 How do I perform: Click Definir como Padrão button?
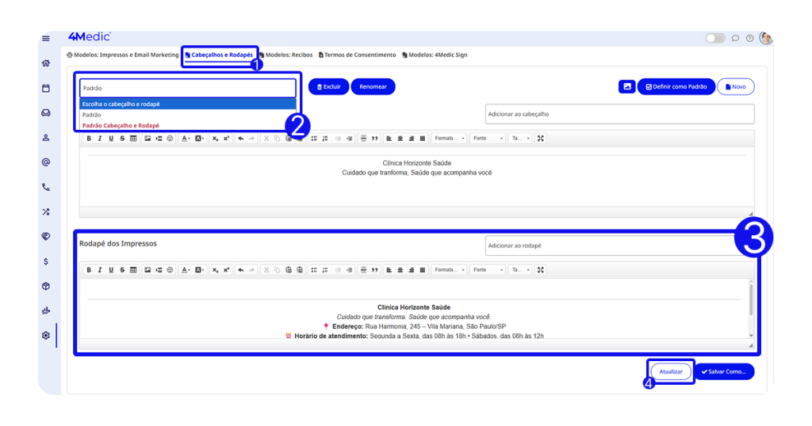676,86
